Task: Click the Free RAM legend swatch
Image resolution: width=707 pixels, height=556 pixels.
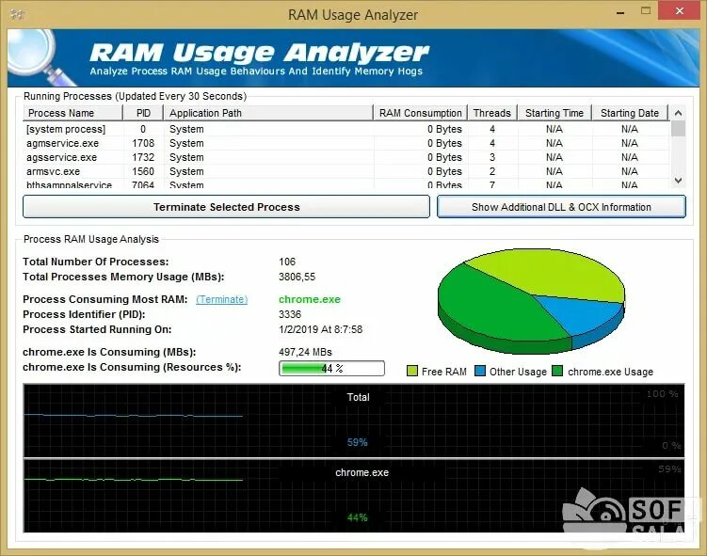Action: pos(412,371)
